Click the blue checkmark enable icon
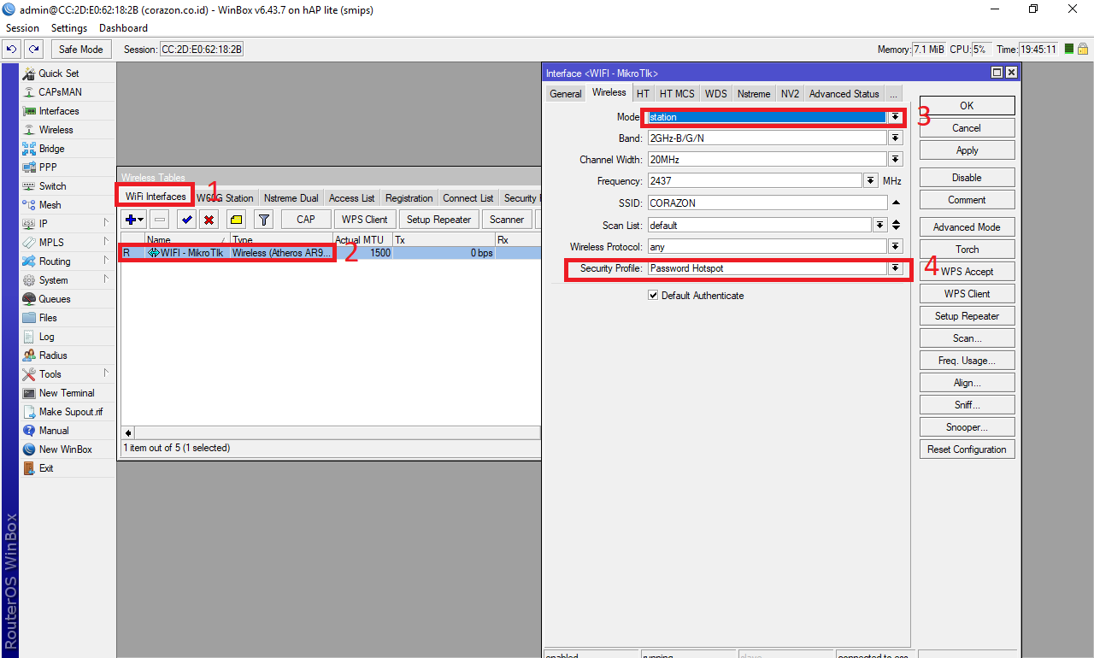Image resolution: width=1094 pixels, height=658 pixels. coord(186,220)
